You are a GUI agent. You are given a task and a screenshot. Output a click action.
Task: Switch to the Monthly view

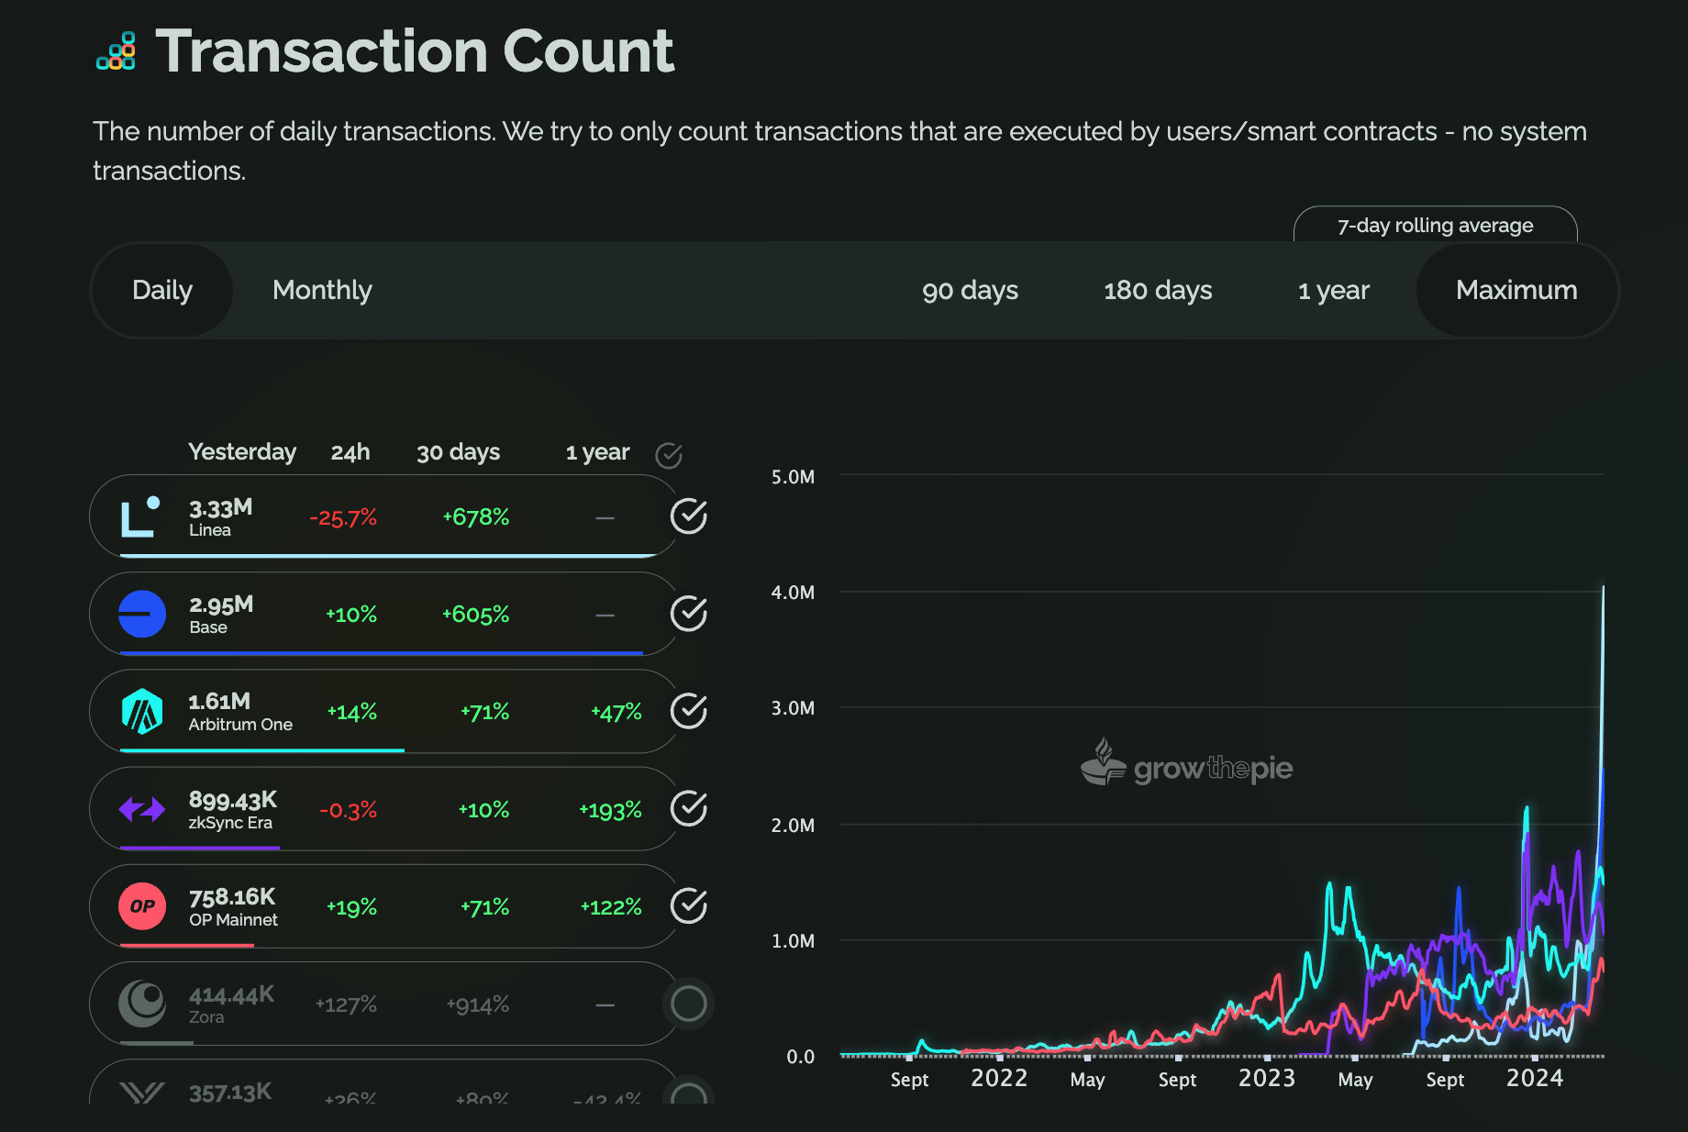pyautogui.click(x=322, y=290)
